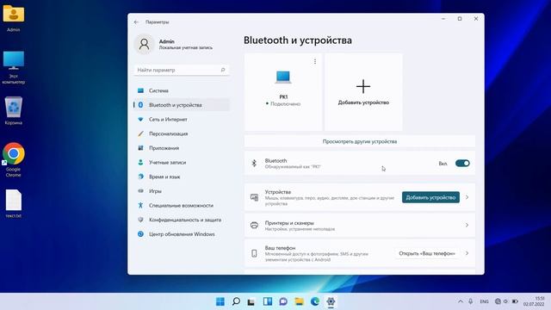Open taskbar search magnifier
This screenshot has height=310, width=551.
[x=236, y=301]
